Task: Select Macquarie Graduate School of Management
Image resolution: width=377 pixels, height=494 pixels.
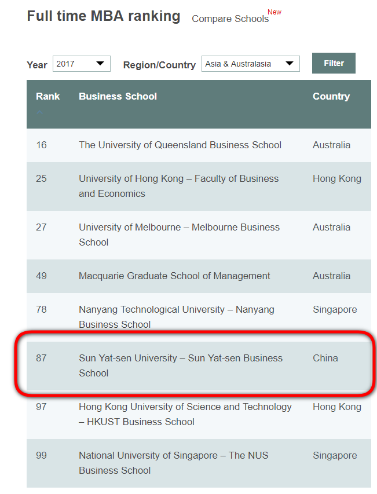Action: (x=174, y=276)
